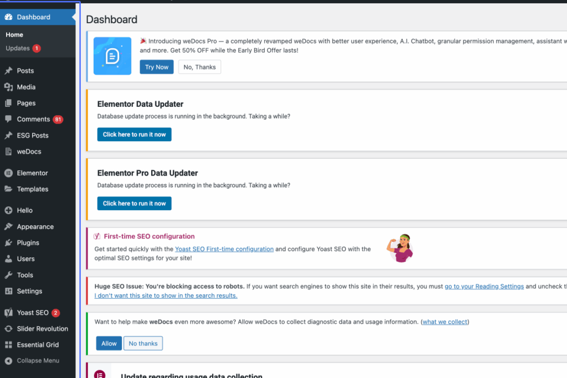Image resolution: width=567 pixels, height=378 pixels.
Task: Follow the go to your Reading Settings link
Action: 484,286
